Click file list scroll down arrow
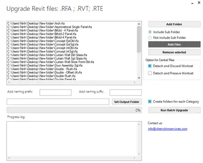The width and height of the screenshot is (203, 163). click(139, 77)
